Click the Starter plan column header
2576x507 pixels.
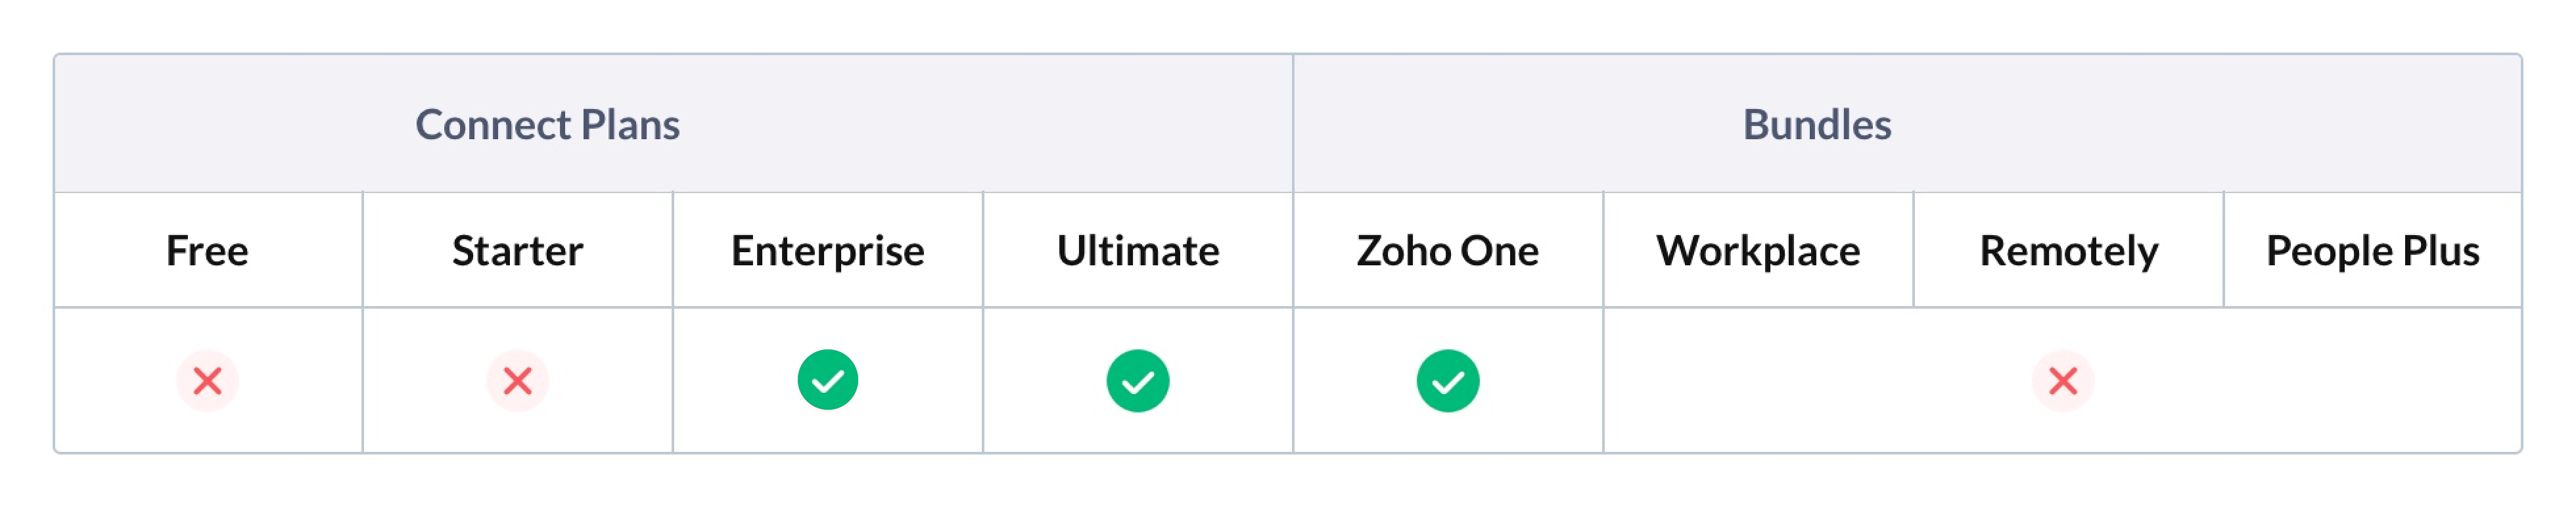pyautogui.click(x=517, y=251)
